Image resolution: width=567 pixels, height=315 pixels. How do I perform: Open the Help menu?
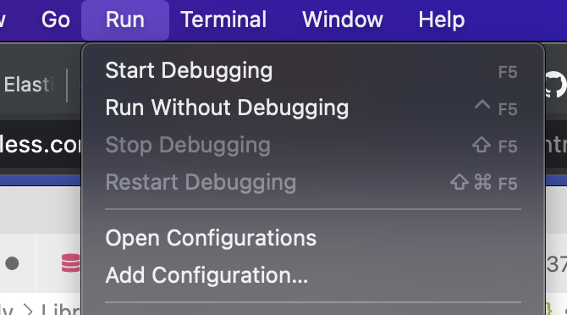tap(442, 19)
